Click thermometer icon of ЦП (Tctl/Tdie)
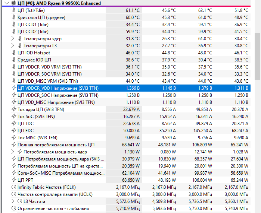Viewport: 261px width, 213px height. tap(14, 10)
